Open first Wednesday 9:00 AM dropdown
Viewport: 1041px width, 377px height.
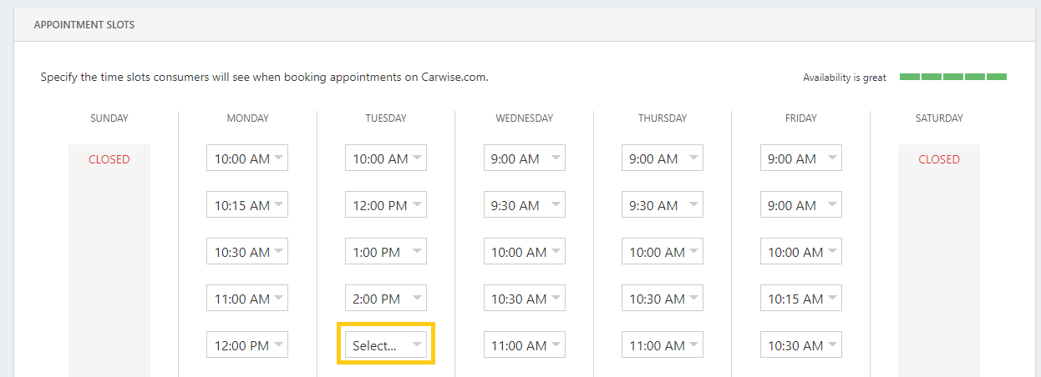(525, 158)
